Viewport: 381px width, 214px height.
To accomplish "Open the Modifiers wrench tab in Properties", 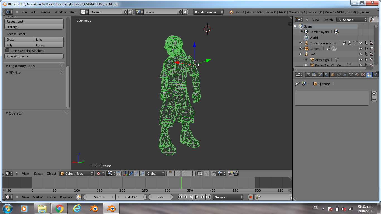I will pos(345,75).
